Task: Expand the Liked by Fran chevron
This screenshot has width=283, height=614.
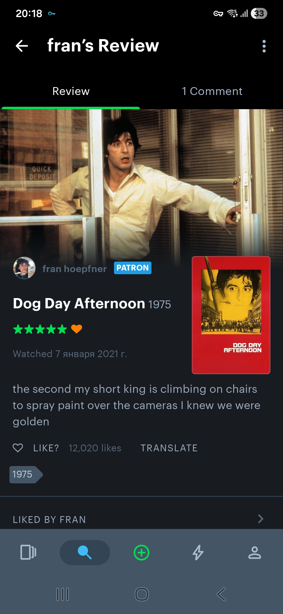Action: tap(260, 519)
